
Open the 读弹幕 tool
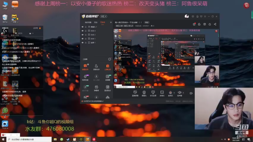[x=108, y=78]
